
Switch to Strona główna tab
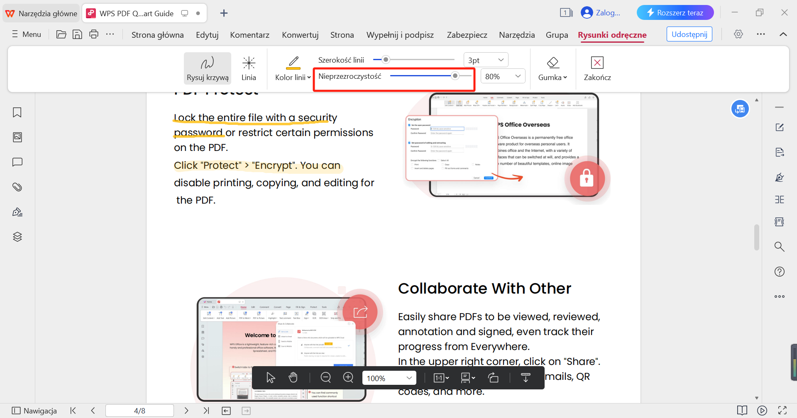coord(158,35)
